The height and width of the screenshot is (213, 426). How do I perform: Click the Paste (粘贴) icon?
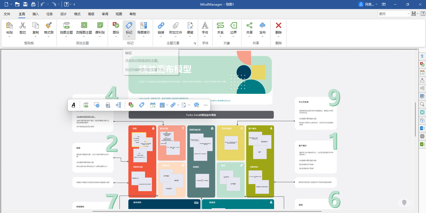10,25
